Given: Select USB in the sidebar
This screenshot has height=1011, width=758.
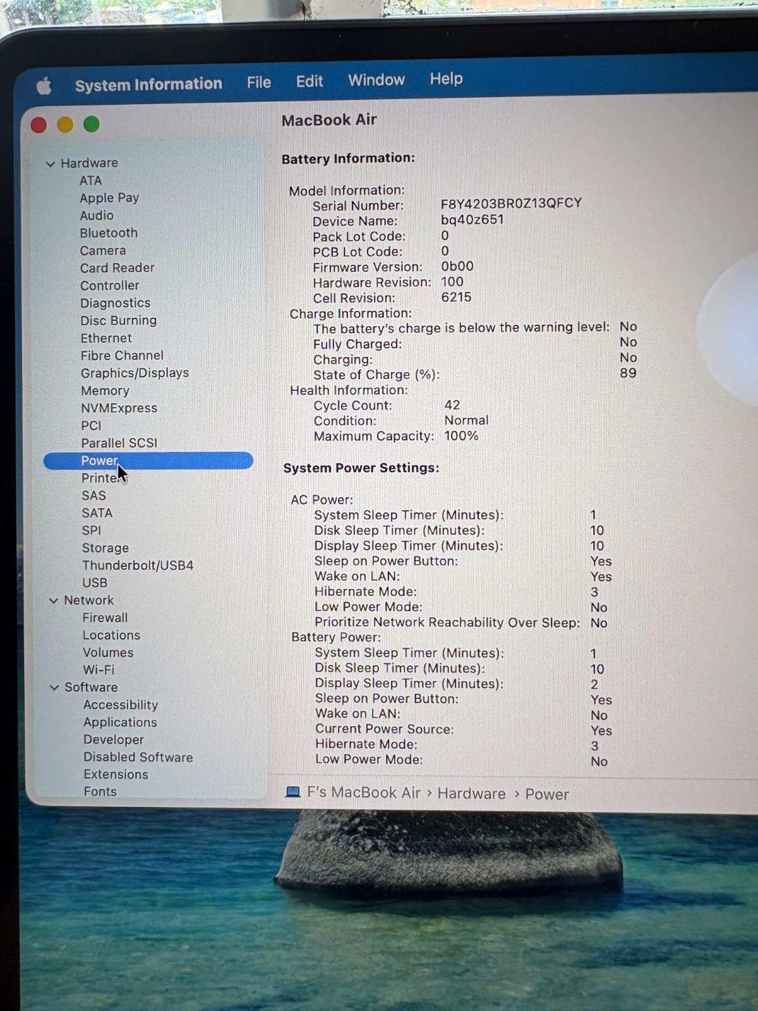Looking at the screenshot, I should point(95,583).
